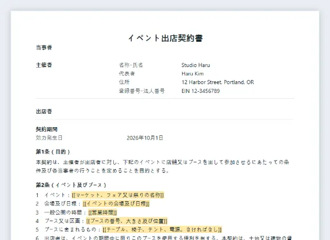This screenshot has width=330, height=240.
Task: Click placeholder [[マーケット、フェア又は祭りの名称]]
Action: pyautogui.click(x=118, y=195)
